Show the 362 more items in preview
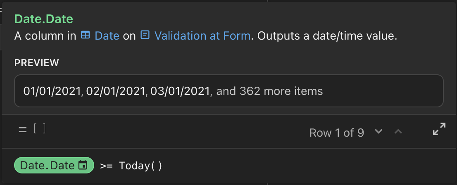This screenshot has height=185, width=457. pos(269,91)
